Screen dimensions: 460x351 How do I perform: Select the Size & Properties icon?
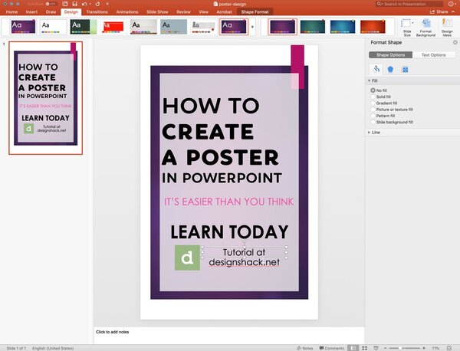coord(405,69)
